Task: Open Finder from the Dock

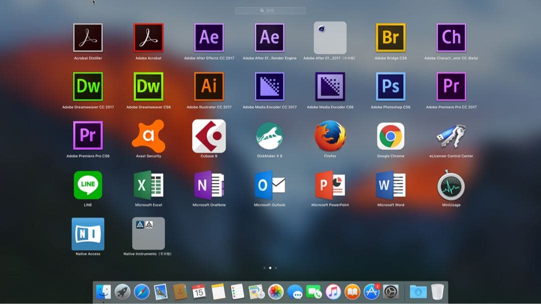Action: pos(103,291)
